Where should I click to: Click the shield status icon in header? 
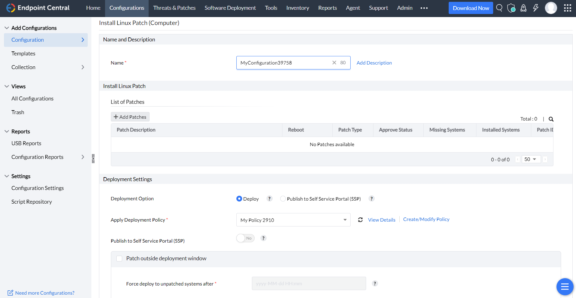click(511, 8)
